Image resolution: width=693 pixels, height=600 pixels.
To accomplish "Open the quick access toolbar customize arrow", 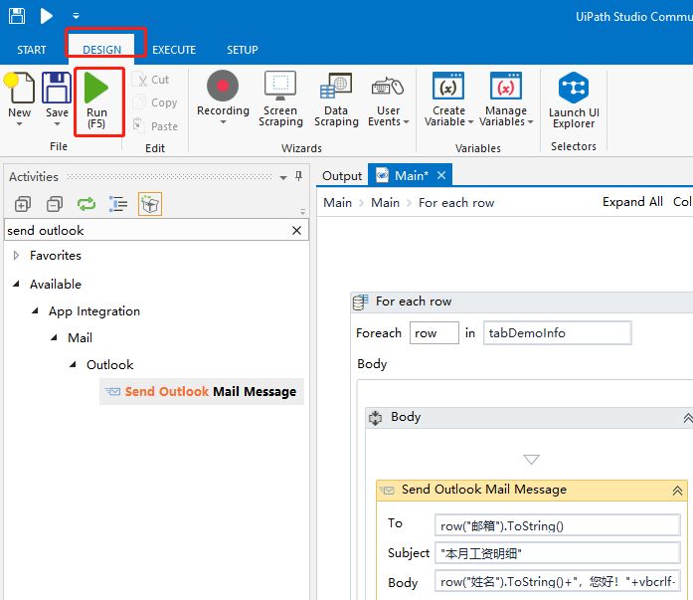I will click(76, 16).
